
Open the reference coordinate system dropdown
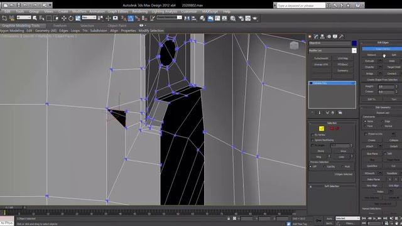89,18
